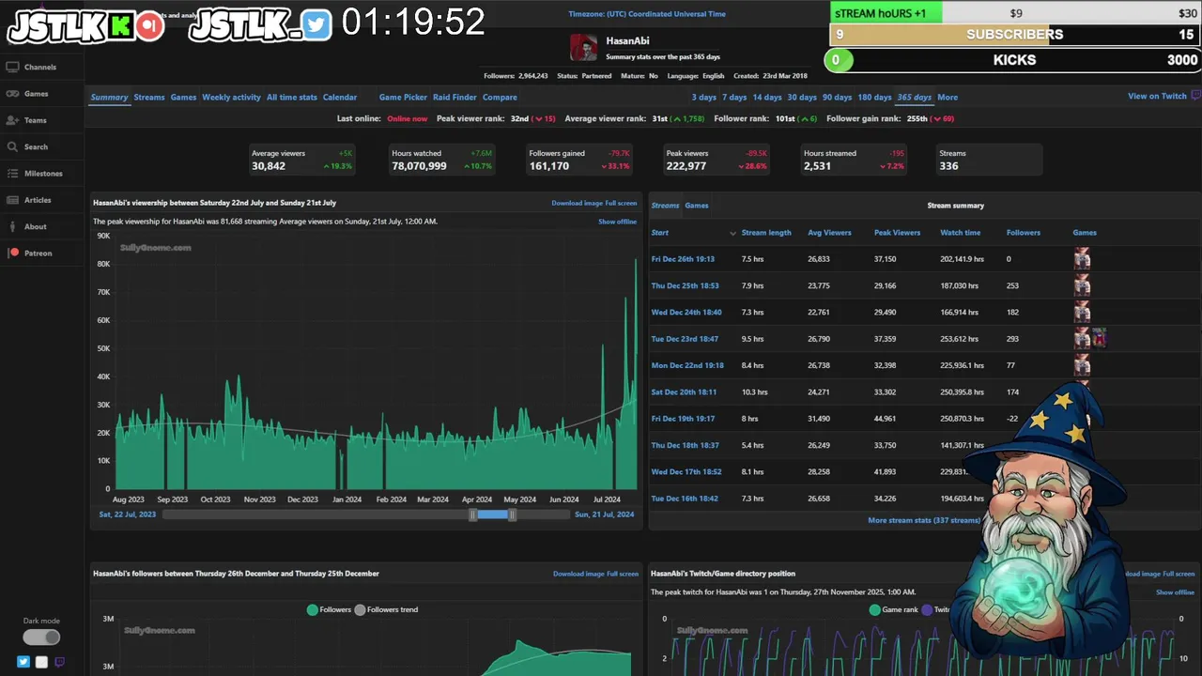Open second game thumbnail in Tue Dec 23rd row
Viewport: 1202px width, 676px height.
(x=1099, y=338)
